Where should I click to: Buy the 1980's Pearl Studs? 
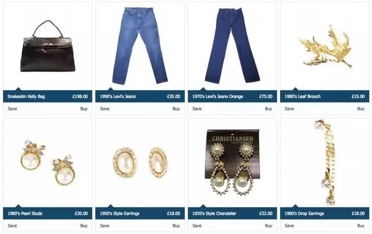[x=84, y=226]
